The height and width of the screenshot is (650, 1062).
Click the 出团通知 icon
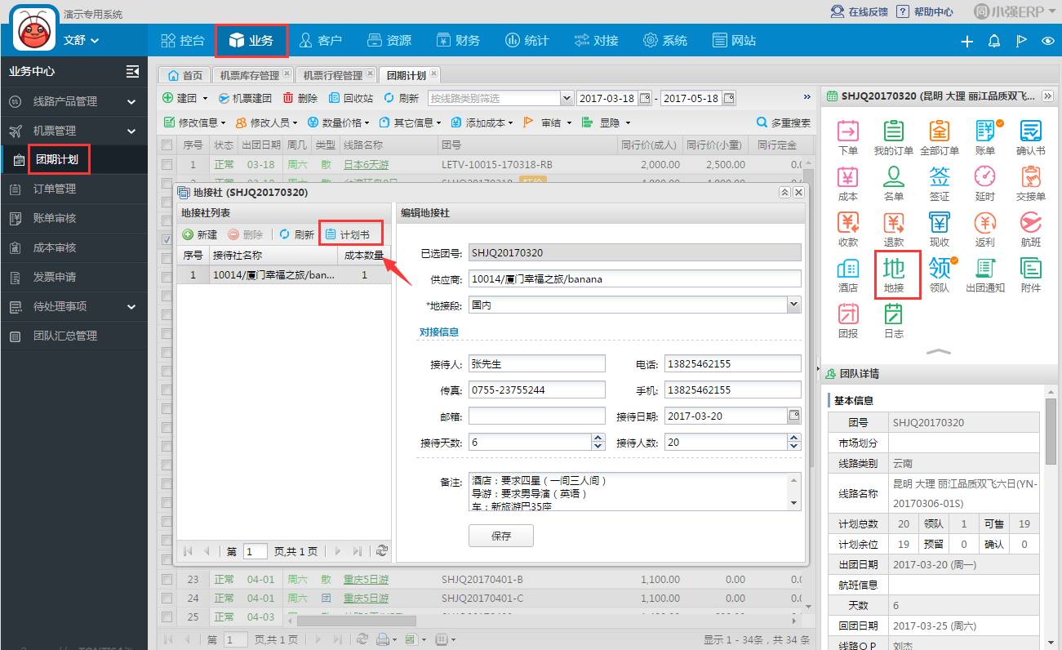coord(984,274)
